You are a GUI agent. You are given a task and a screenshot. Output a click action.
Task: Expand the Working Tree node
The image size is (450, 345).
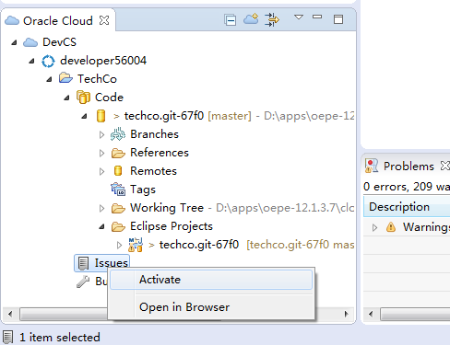point(101,209)
